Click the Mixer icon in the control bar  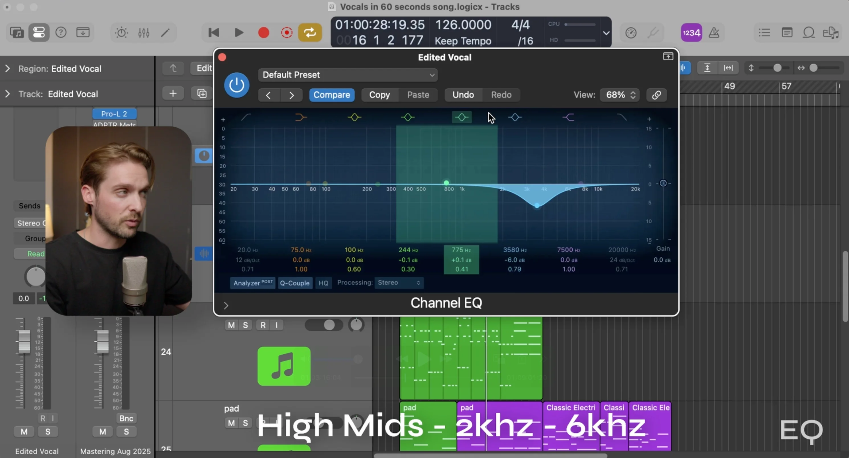(144, 32)
